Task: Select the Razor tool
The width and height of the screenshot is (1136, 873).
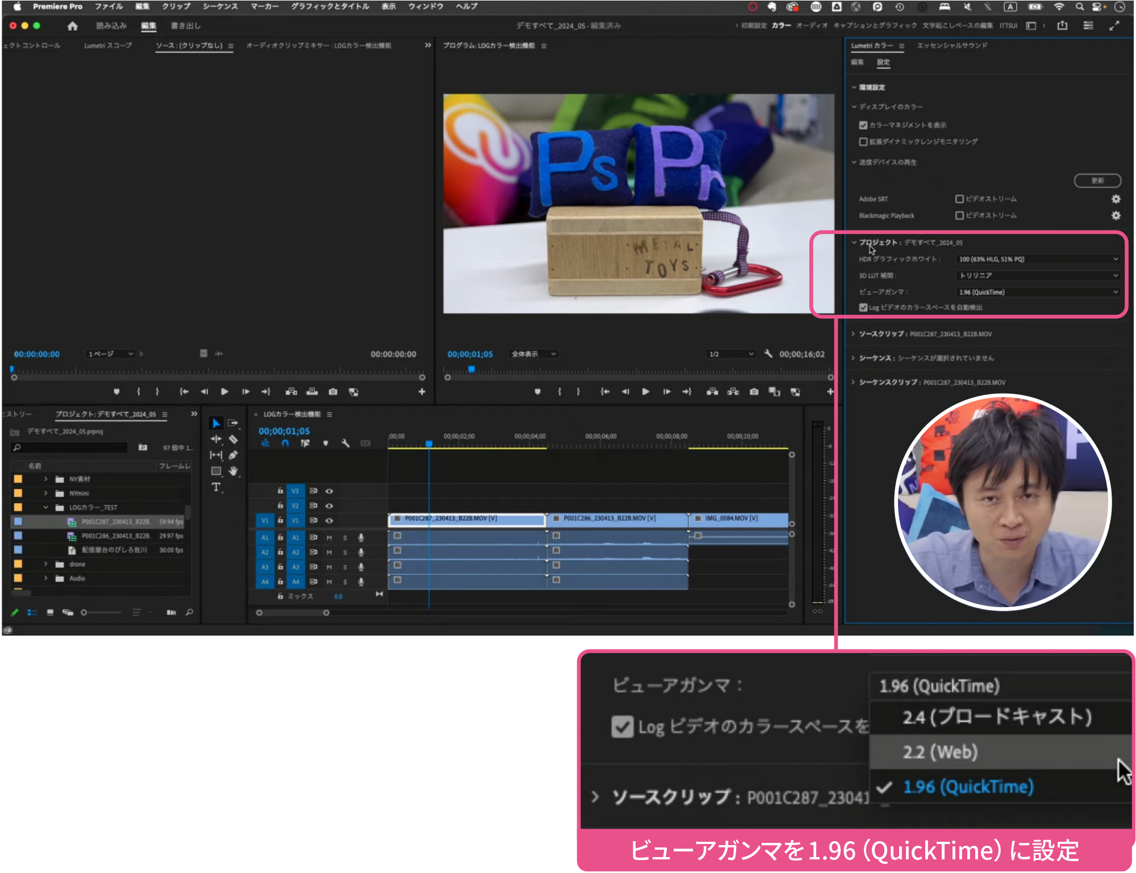Action: [233, 439]
